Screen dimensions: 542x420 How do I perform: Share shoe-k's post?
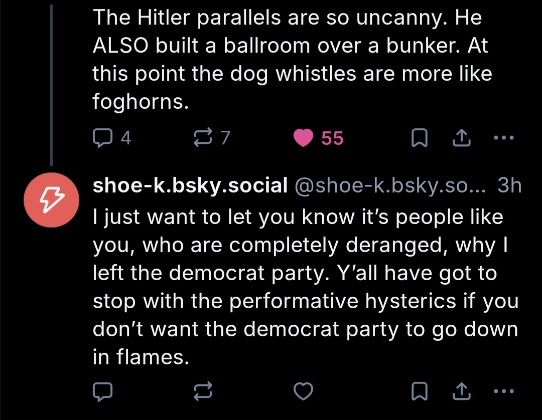click(x=461, y=391)
